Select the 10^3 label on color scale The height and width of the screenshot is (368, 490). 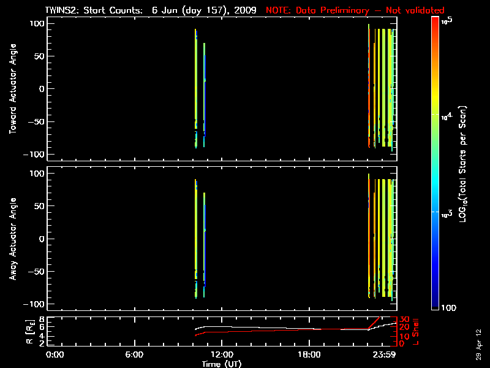pyautogui.click(x=447, y=211)
